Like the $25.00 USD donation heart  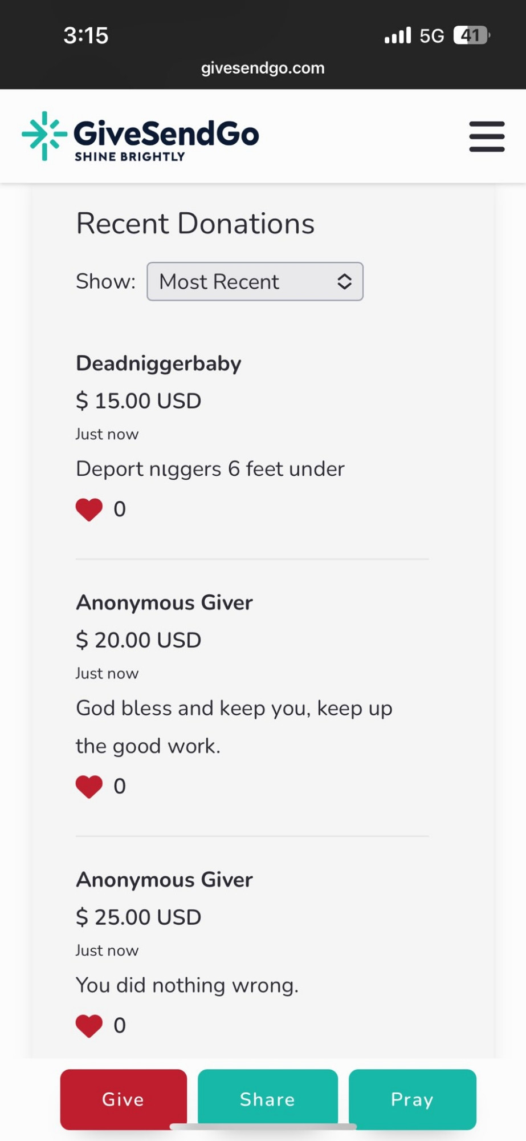(x=89, y=1026)
